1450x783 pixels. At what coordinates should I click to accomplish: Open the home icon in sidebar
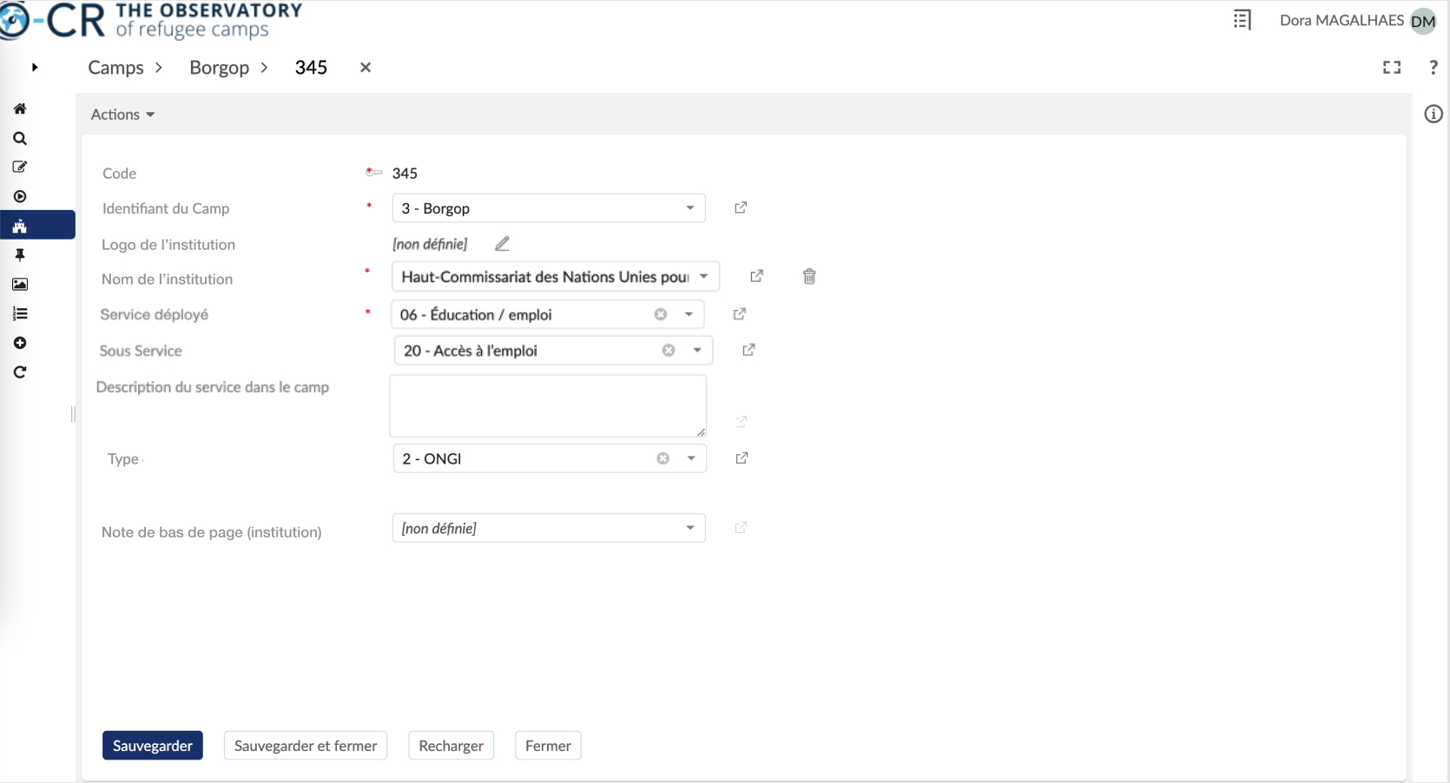(x=19, y=109)
